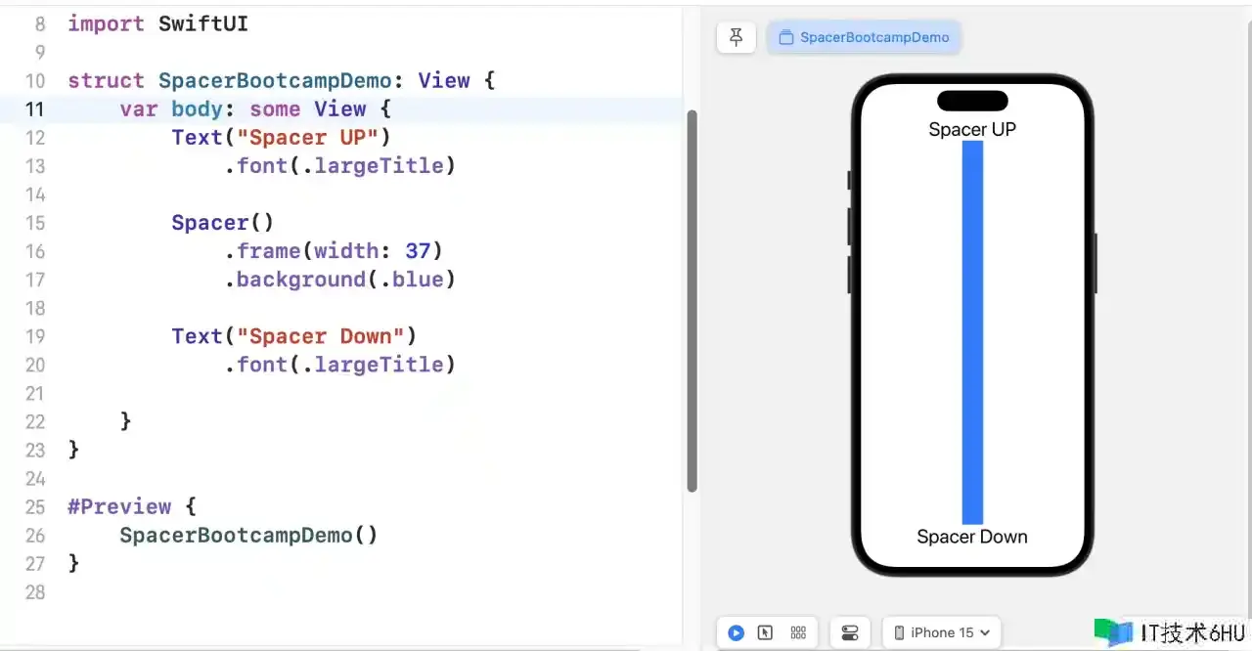Click the blue Spacer bar in preview
Image resolution: width=1252 pixels, height=651 pixels.
click(972, 332)
